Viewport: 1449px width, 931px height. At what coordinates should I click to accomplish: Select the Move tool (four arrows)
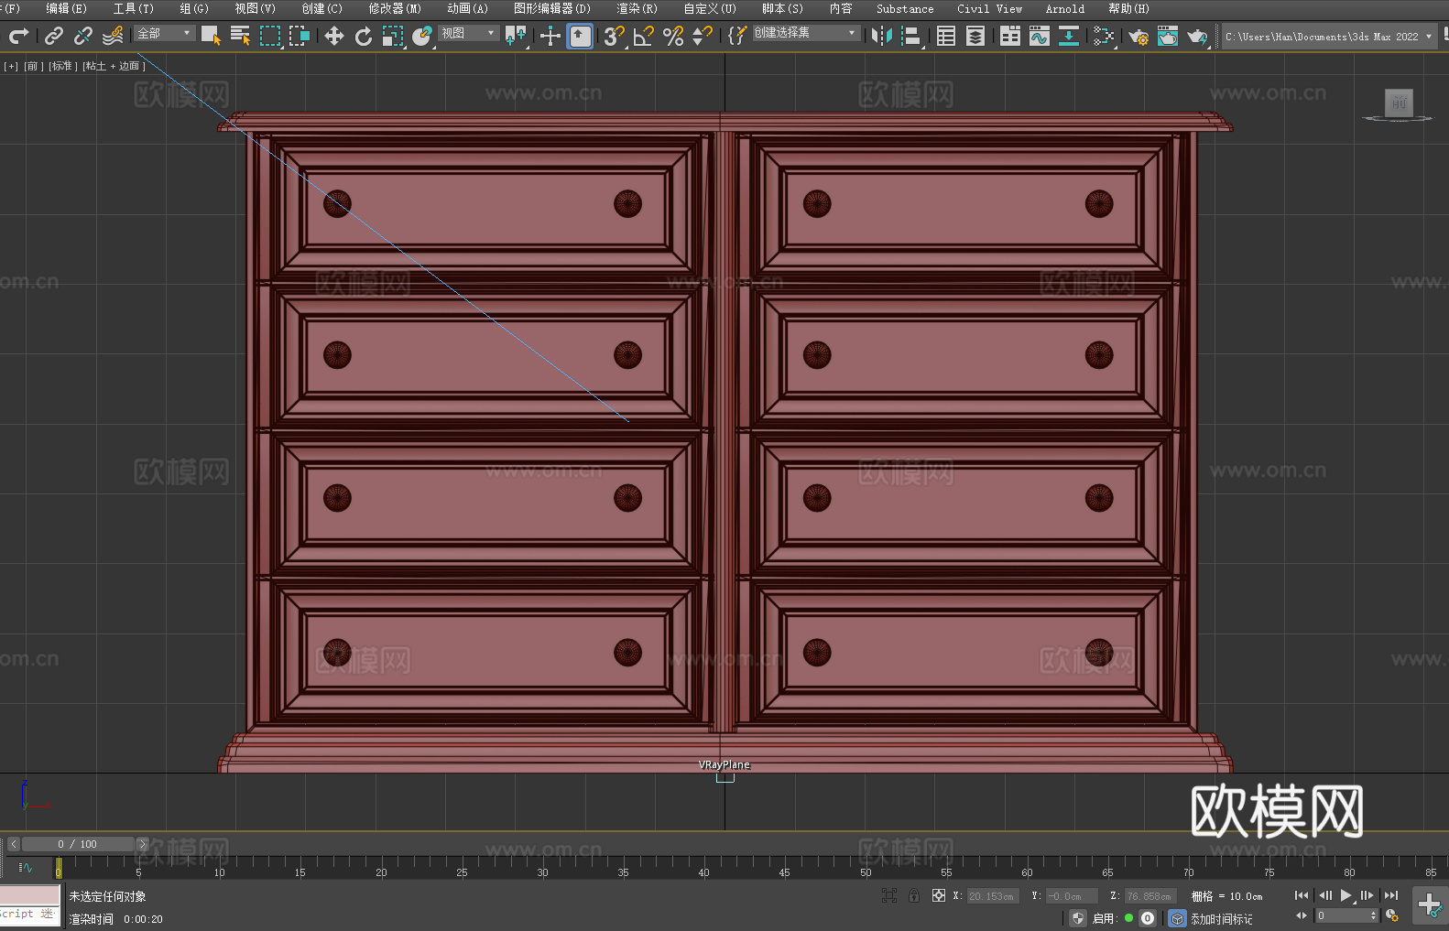click(334, 36)
